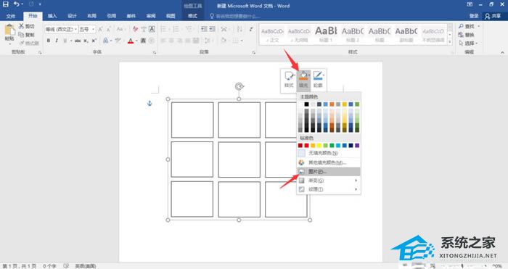
Task: Pick the orange theme color swatch
Action: [332, 104]
